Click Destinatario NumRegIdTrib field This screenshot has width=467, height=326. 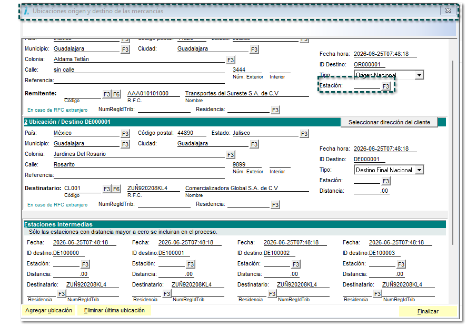pyautogui.click(x=164, y=204)
